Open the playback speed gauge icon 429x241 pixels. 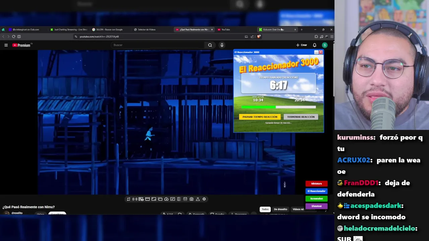[166, 199]
